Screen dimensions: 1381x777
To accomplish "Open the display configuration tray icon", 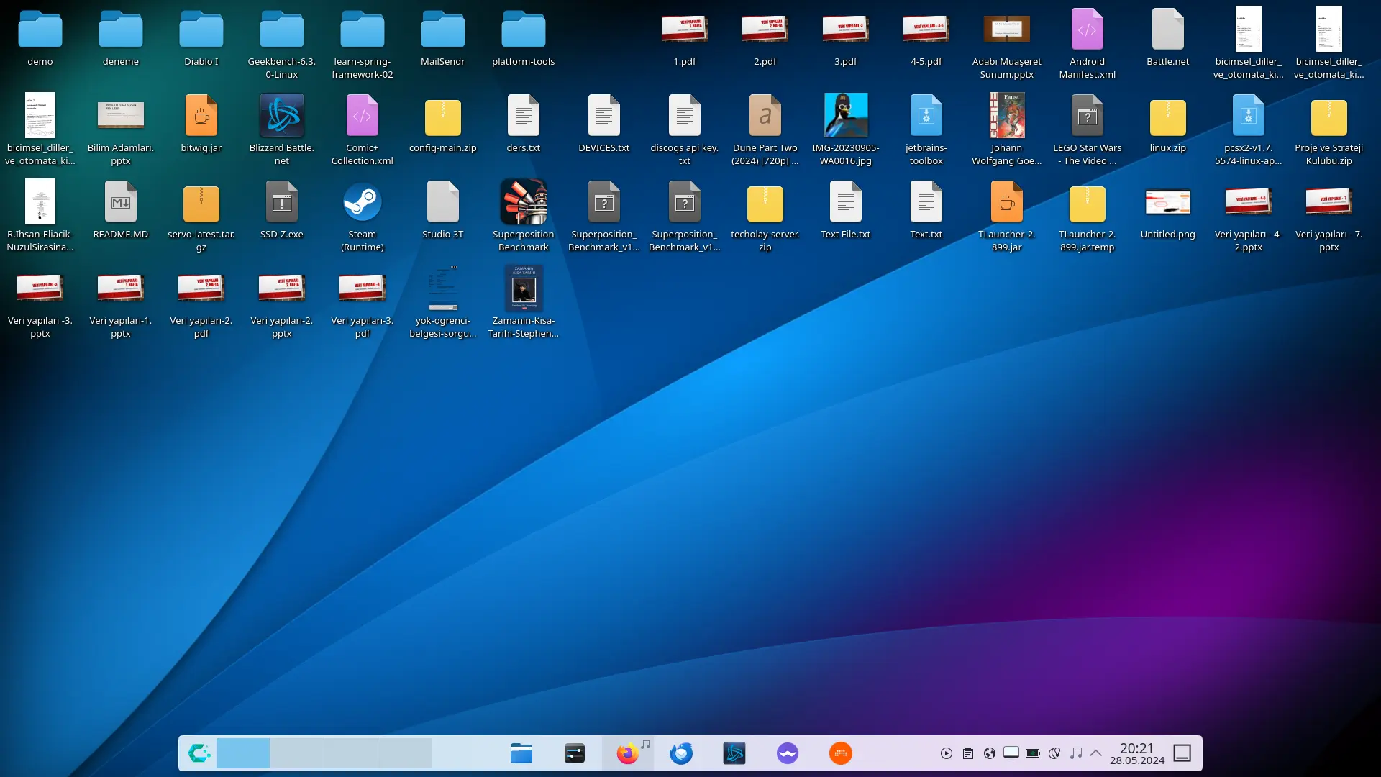I will [1011, 753].
